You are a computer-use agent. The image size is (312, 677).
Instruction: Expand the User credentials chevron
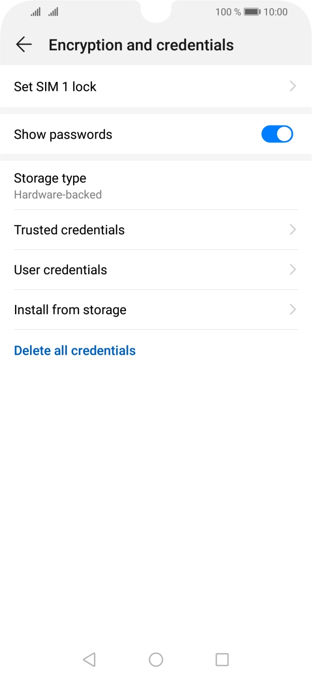(x=292, y=270)
